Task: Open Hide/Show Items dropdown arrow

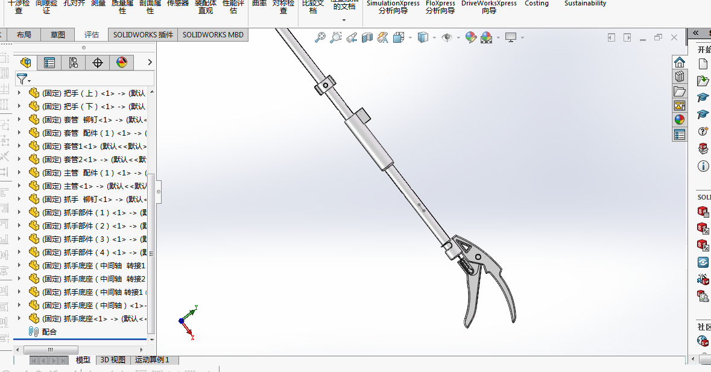Action: (x=458, y=37)
